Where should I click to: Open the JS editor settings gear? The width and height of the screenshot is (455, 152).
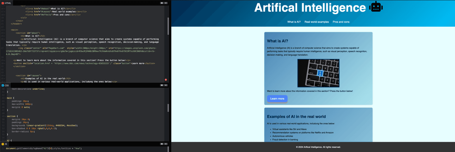[162, 144]
